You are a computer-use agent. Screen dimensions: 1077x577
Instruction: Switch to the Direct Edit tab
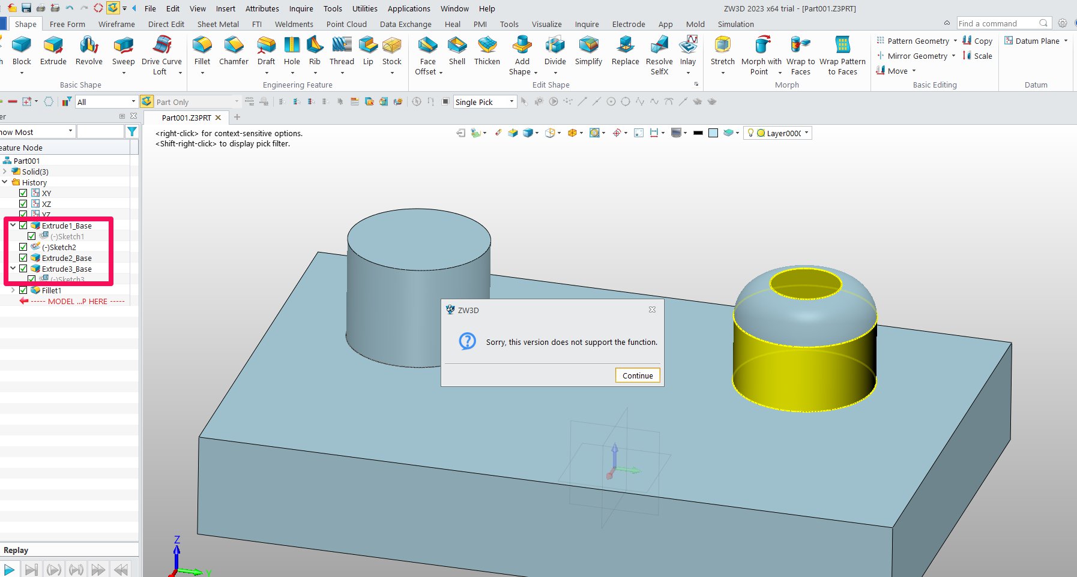click(x=166, y=24)
